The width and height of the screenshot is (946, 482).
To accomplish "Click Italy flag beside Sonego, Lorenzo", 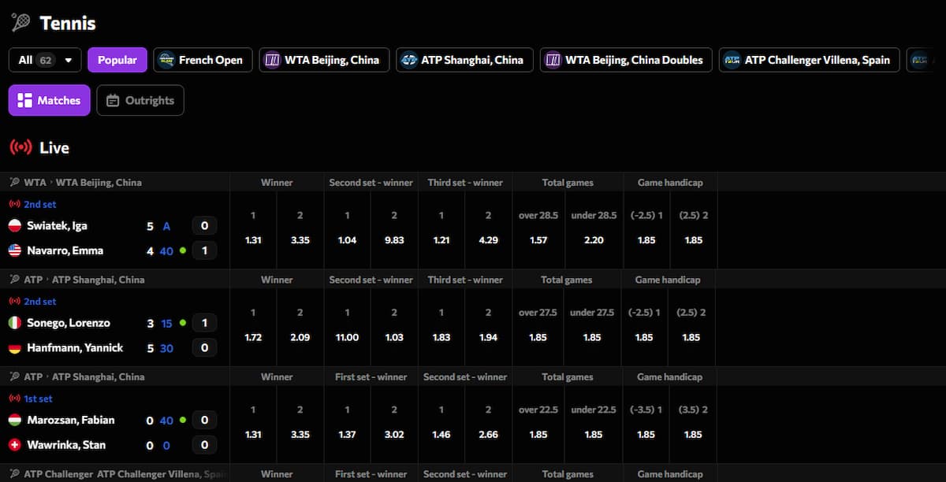I will point(14,323).
